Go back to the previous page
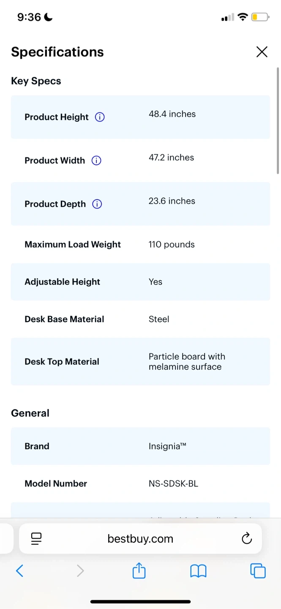The width and height of the screenshot is (281, 609). tap(19, 571)
